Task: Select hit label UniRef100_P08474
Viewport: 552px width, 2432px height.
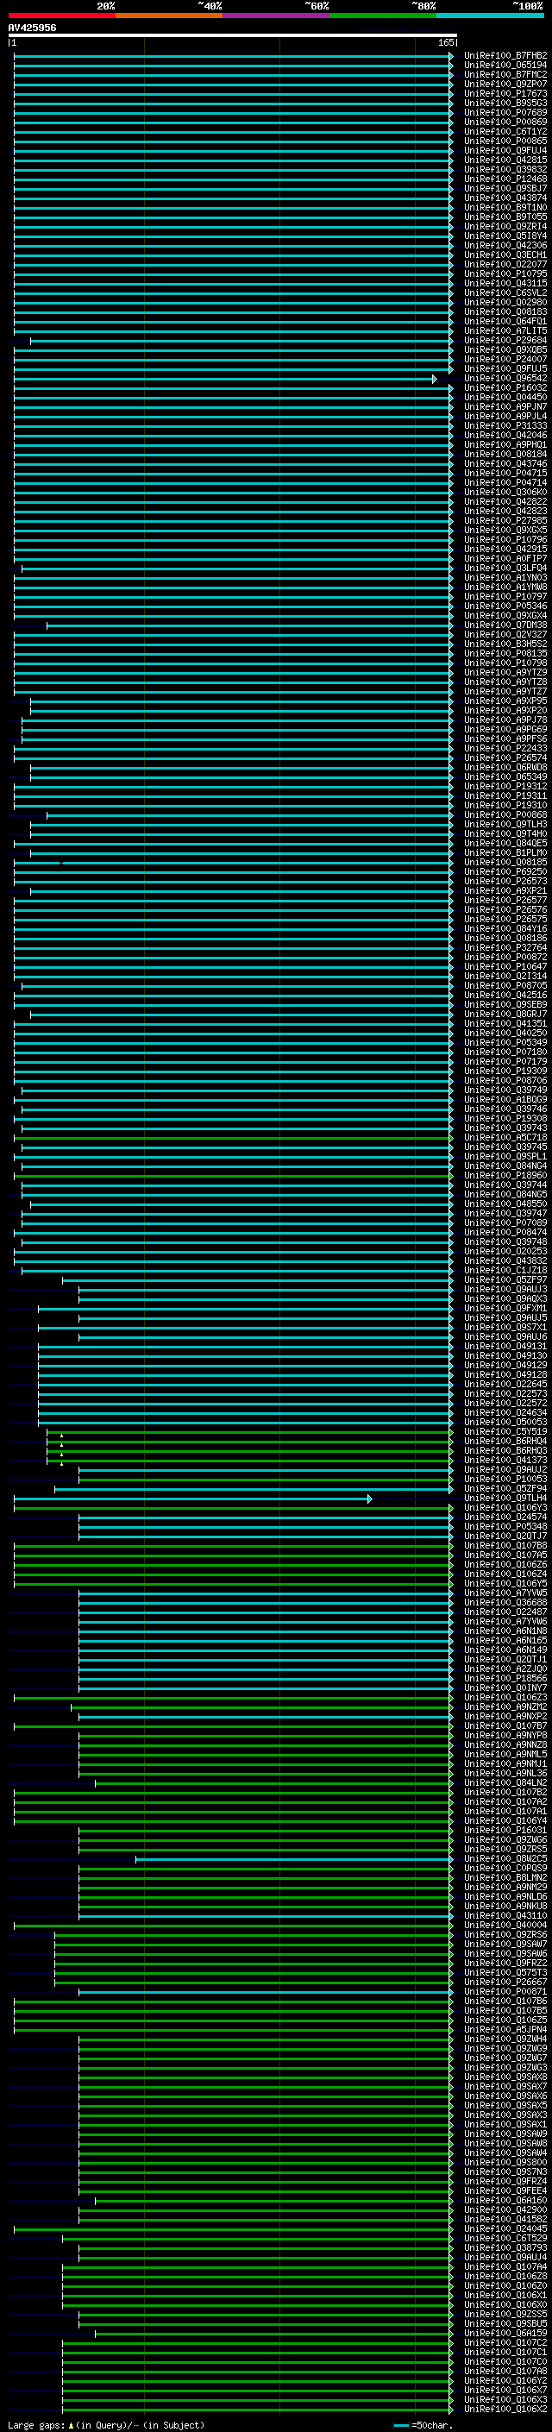Action: 505,1232
